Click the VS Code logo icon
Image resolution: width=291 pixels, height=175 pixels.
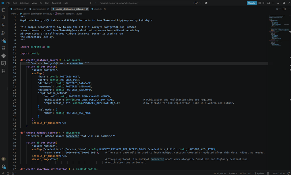[2, 3]
